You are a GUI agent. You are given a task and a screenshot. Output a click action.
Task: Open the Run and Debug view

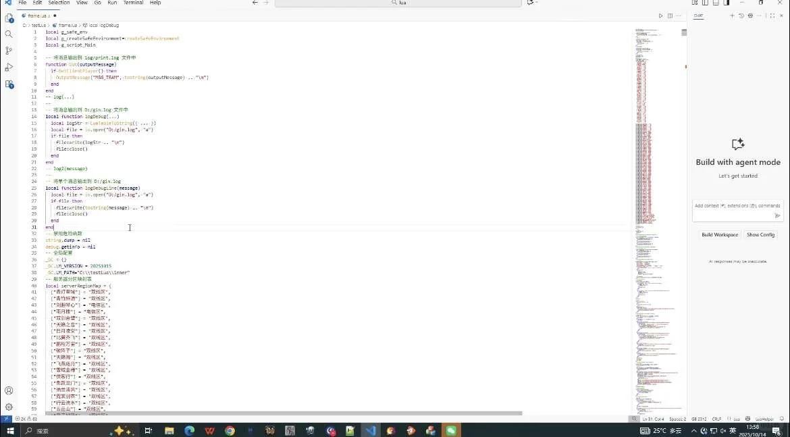(x=9, y=67)
